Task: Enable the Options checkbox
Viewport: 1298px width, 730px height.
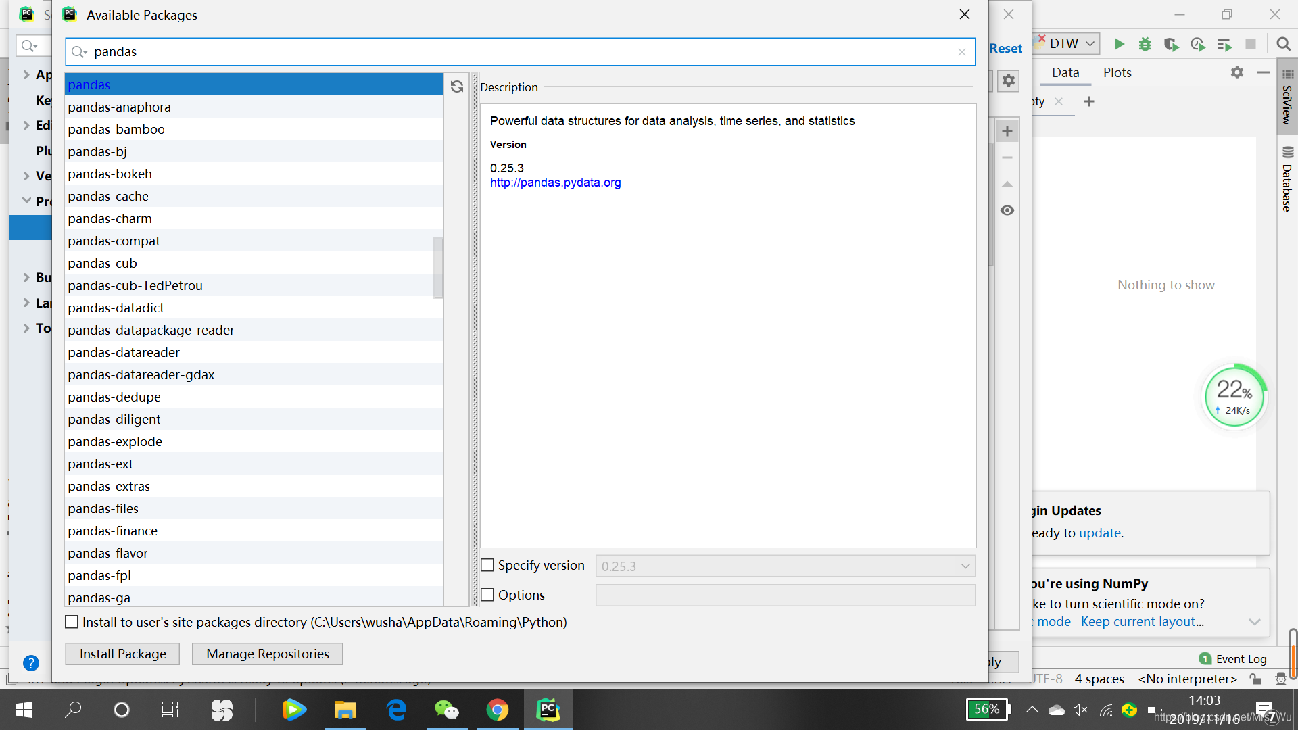Action: 487,595
